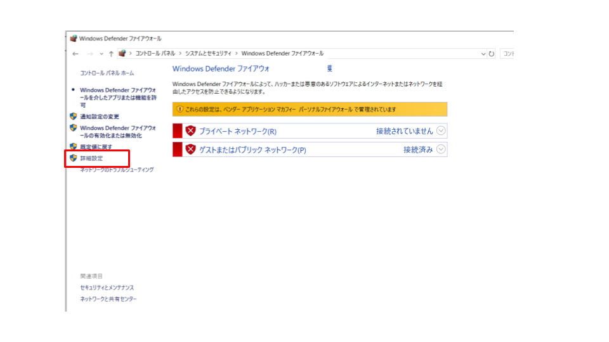Click the control panel search field
This screenshot has height=342, width=609.
point(507,54)
